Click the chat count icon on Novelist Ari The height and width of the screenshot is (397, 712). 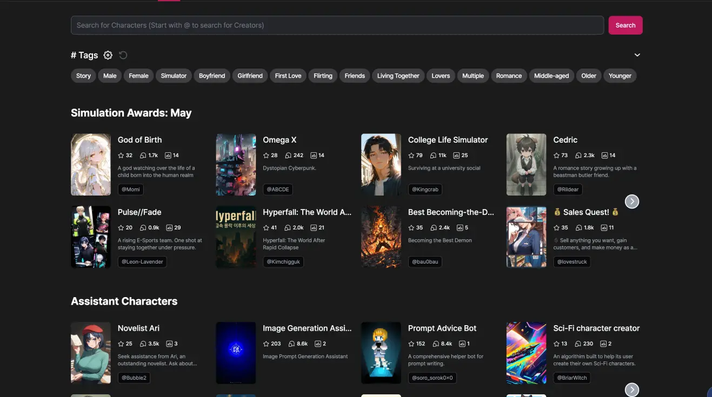click(143, 344)
